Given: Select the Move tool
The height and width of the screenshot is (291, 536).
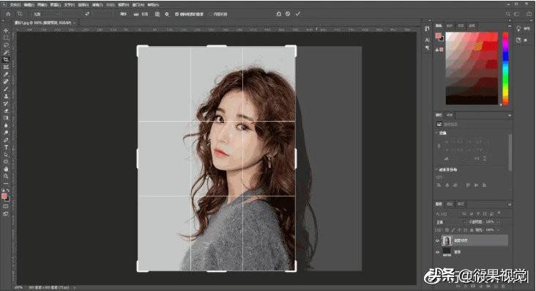Looking at the screenshot, I should click(x=6, y=31).
